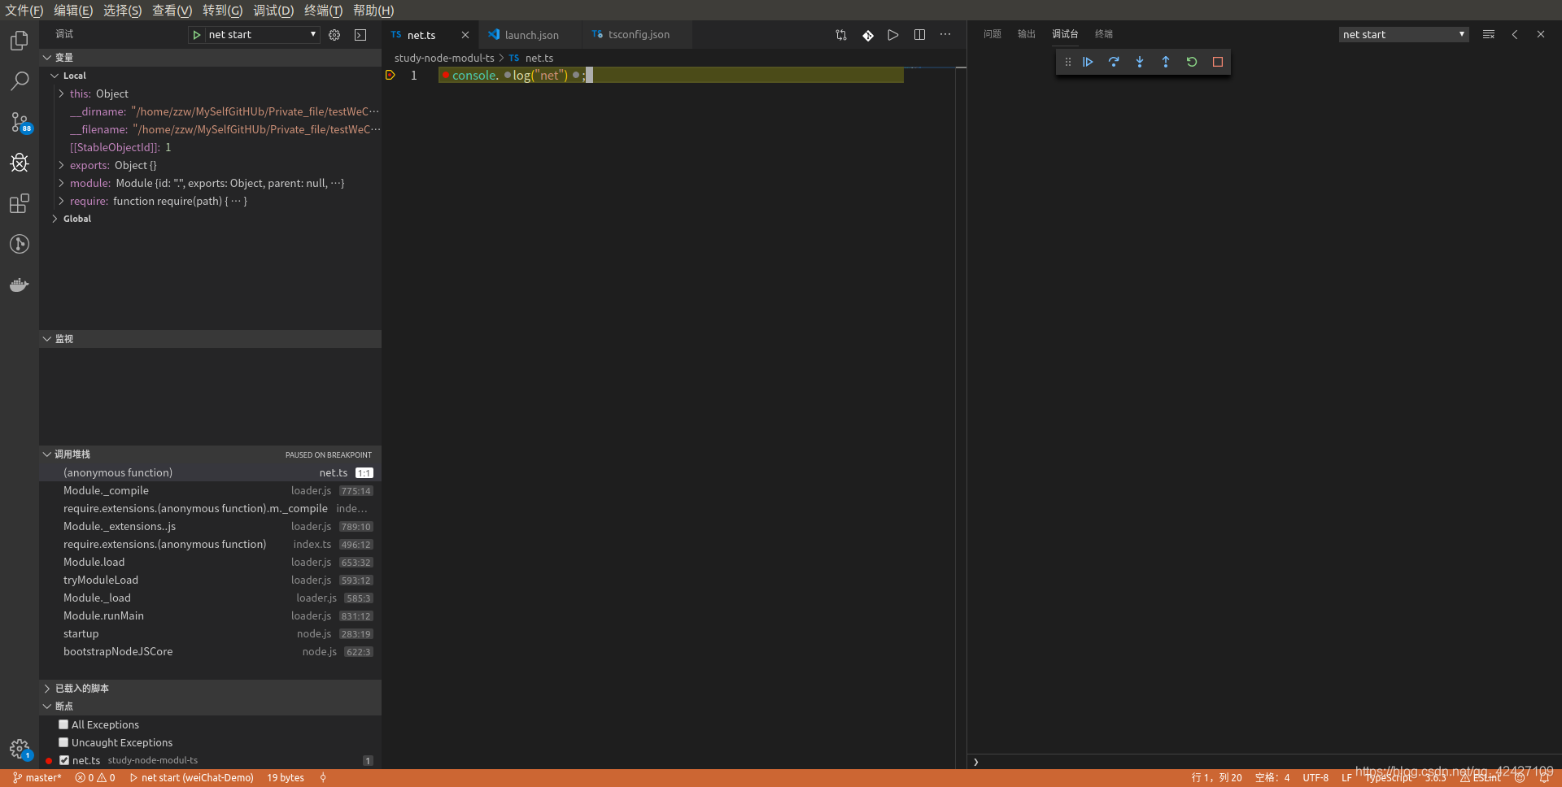This screenshot has width=1562, height=787.
Task: Open the Manage gear at sidebar bottom
Action: (20, 749)
